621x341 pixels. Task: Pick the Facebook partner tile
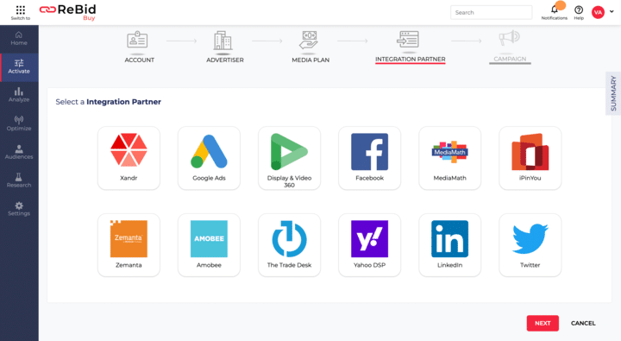click(x=369, y=158)
